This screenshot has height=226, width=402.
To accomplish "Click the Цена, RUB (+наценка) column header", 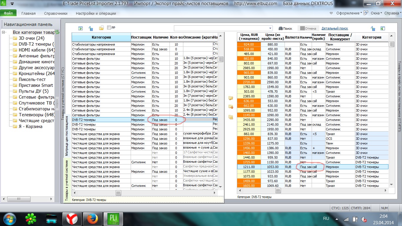I will point(249,37).
